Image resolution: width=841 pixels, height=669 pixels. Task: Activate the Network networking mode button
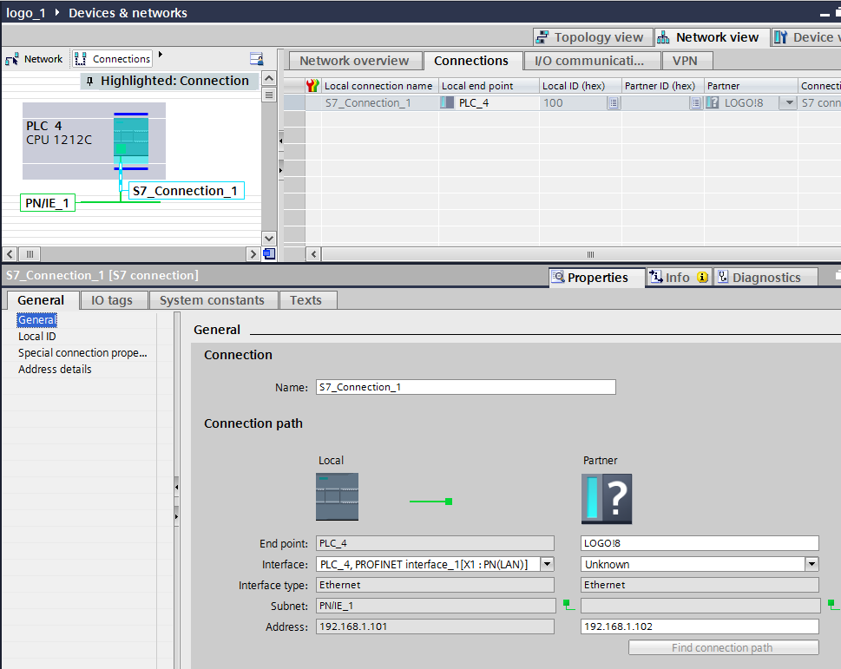(35, 59)
